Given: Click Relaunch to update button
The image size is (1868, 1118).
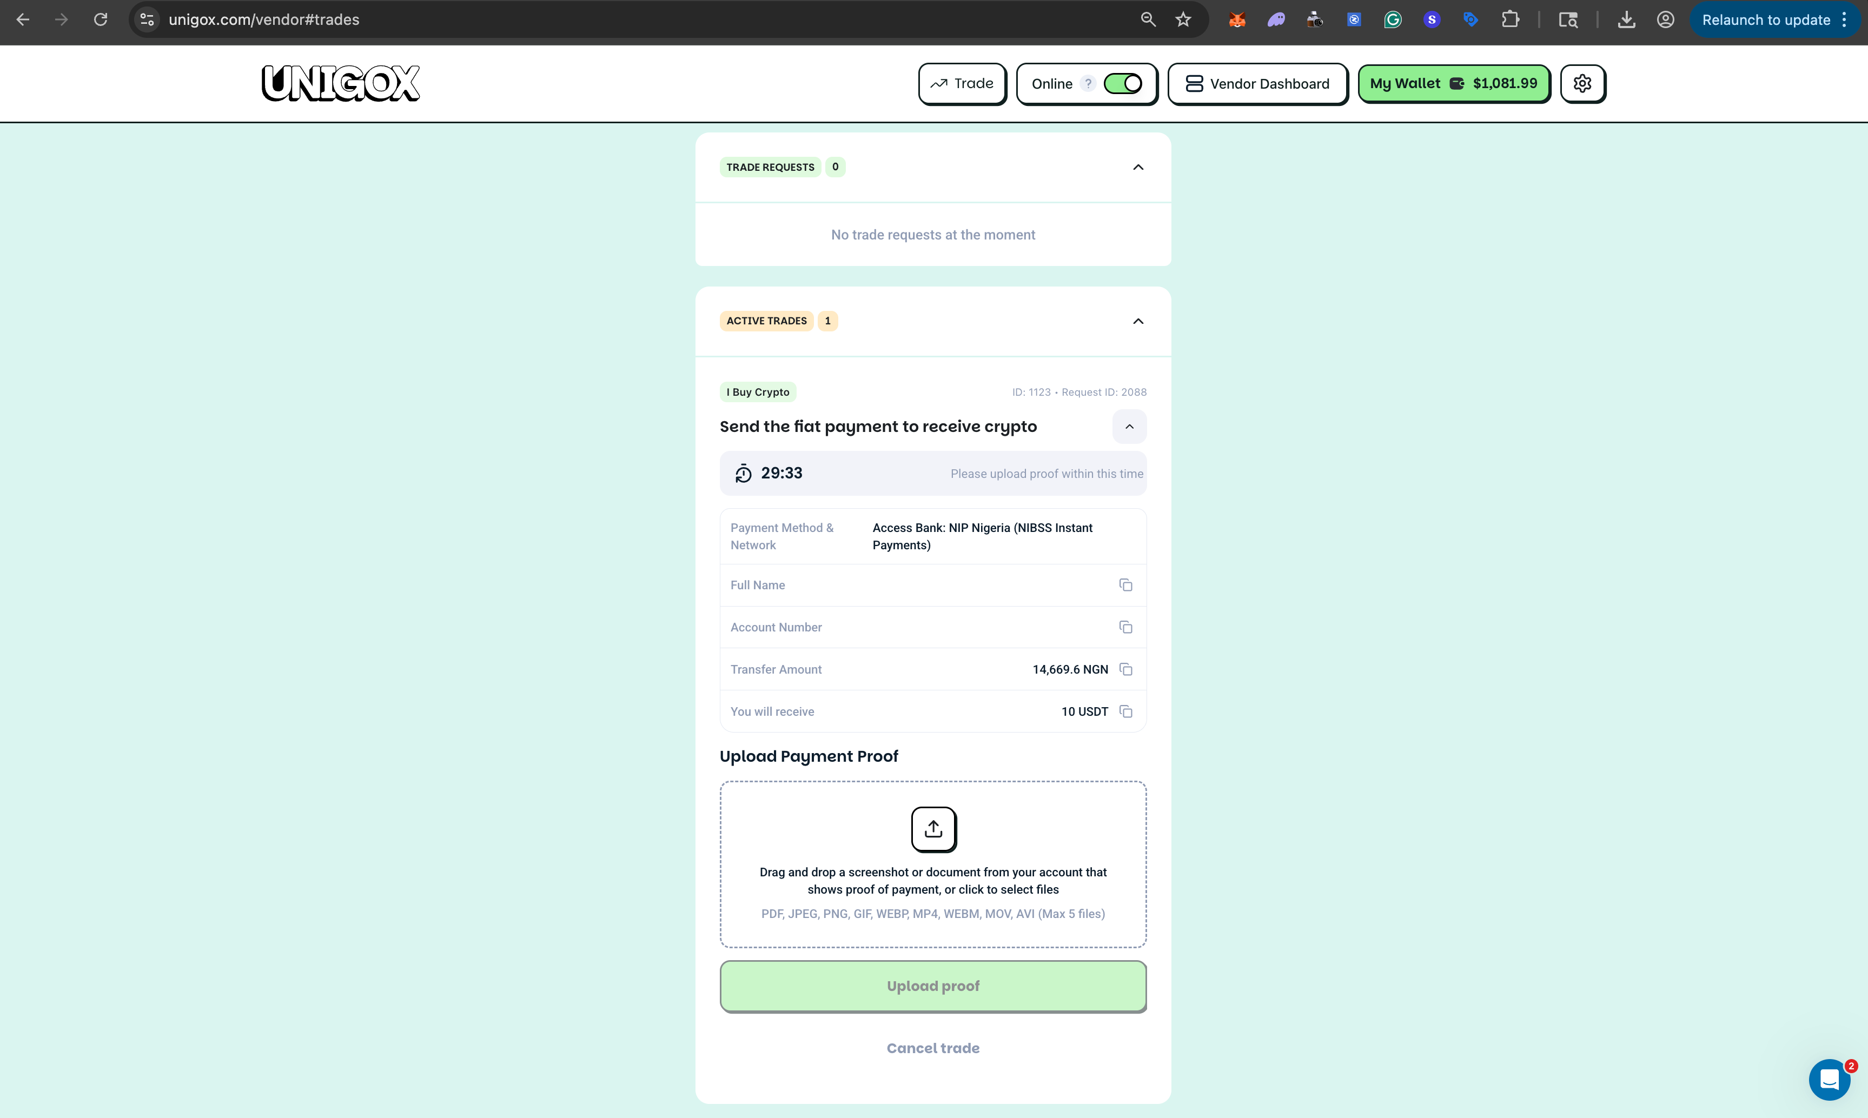Looking at the screenshot, I should click(1766, 19).
